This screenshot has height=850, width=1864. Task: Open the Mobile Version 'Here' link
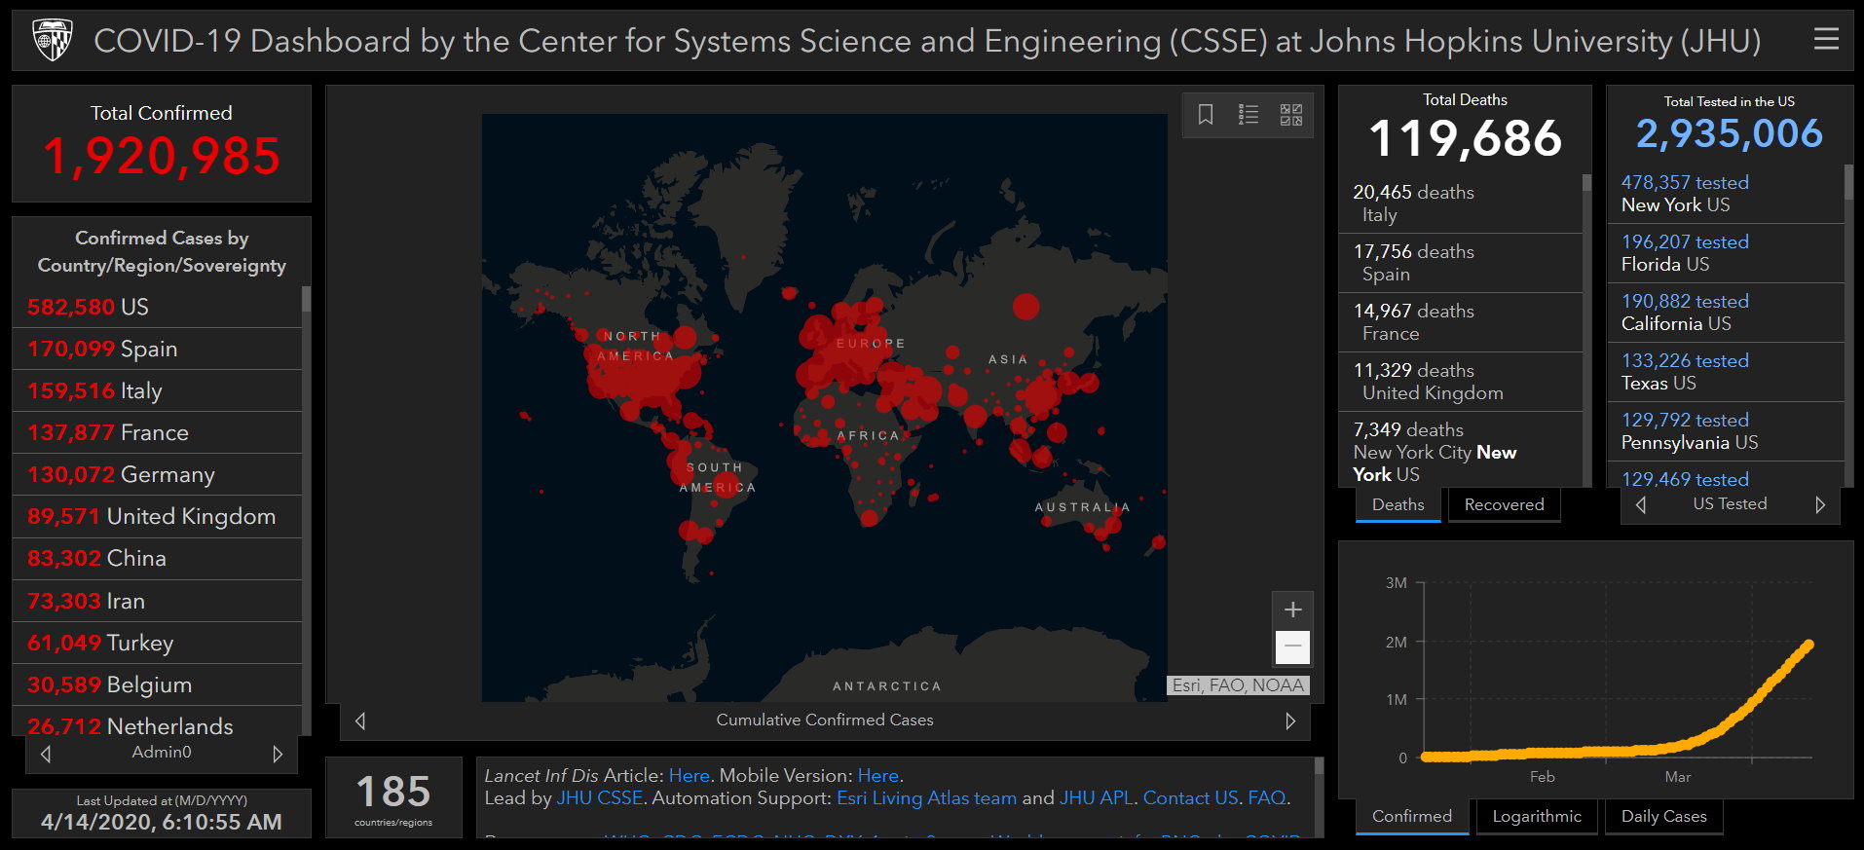878,775
